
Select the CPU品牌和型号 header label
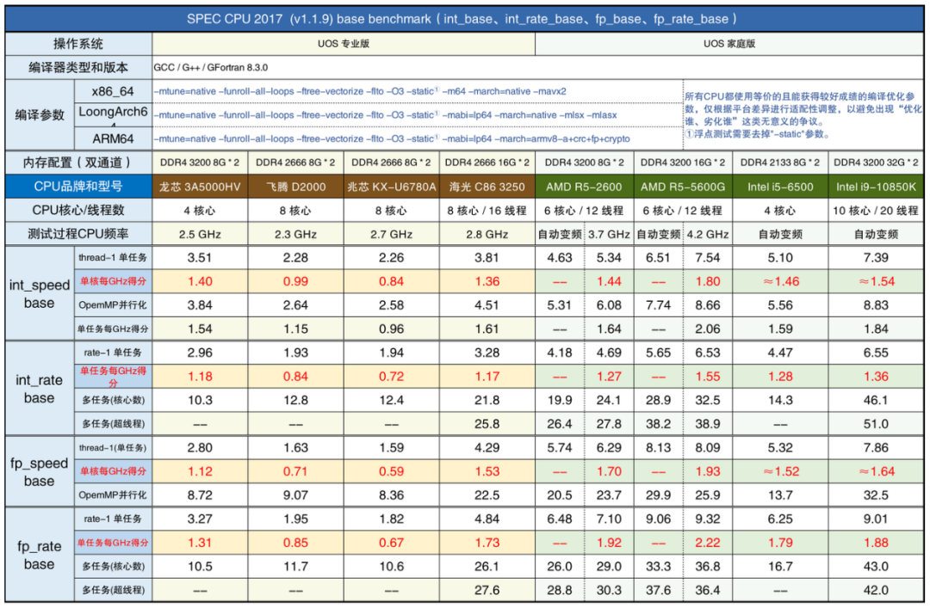point(77,187)
